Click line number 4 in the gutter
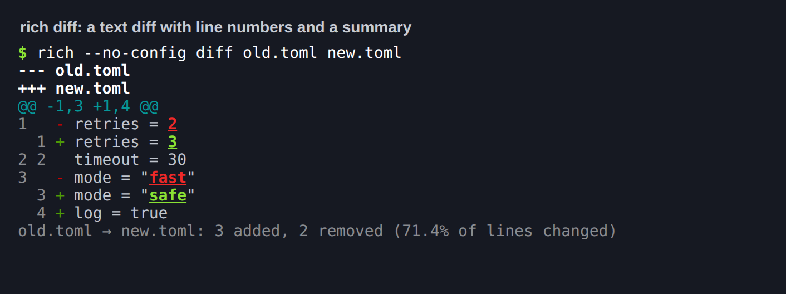This screenshot has width=786, height=294. point(41,213)
